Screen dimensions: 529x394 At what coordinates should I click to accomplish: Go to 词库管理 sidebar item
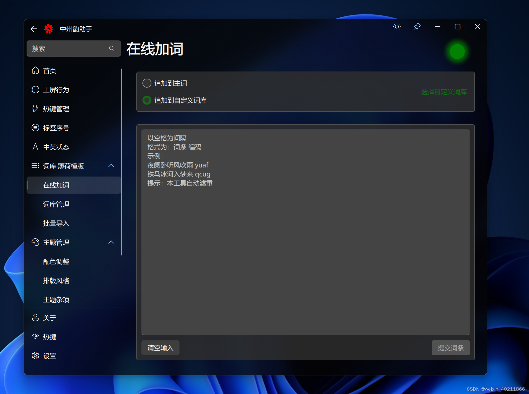point(56,204)
